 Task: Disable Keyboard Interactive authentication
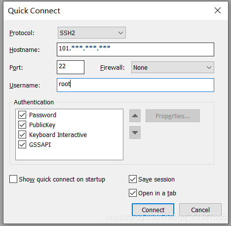(22, 135)
